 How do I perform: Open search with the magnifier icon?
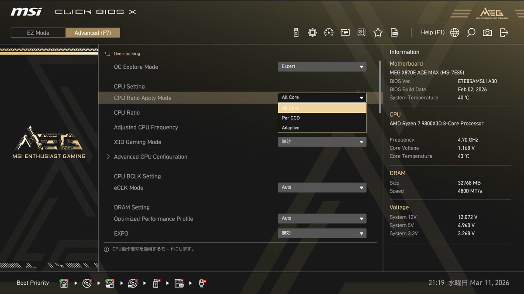click(471, 33)
